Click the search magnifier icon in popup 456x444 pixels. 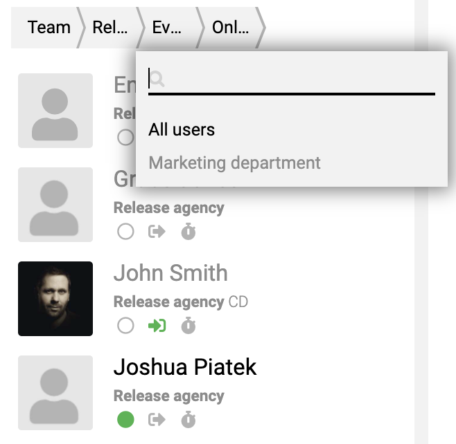coord(157,79)
